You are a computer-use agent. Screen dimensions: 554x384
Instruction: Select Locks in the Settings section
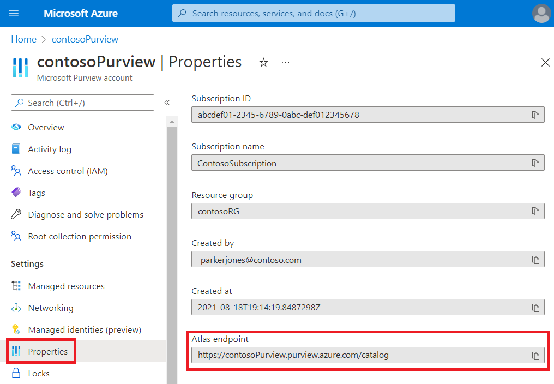pyautogui.click(x=38, y=373)
